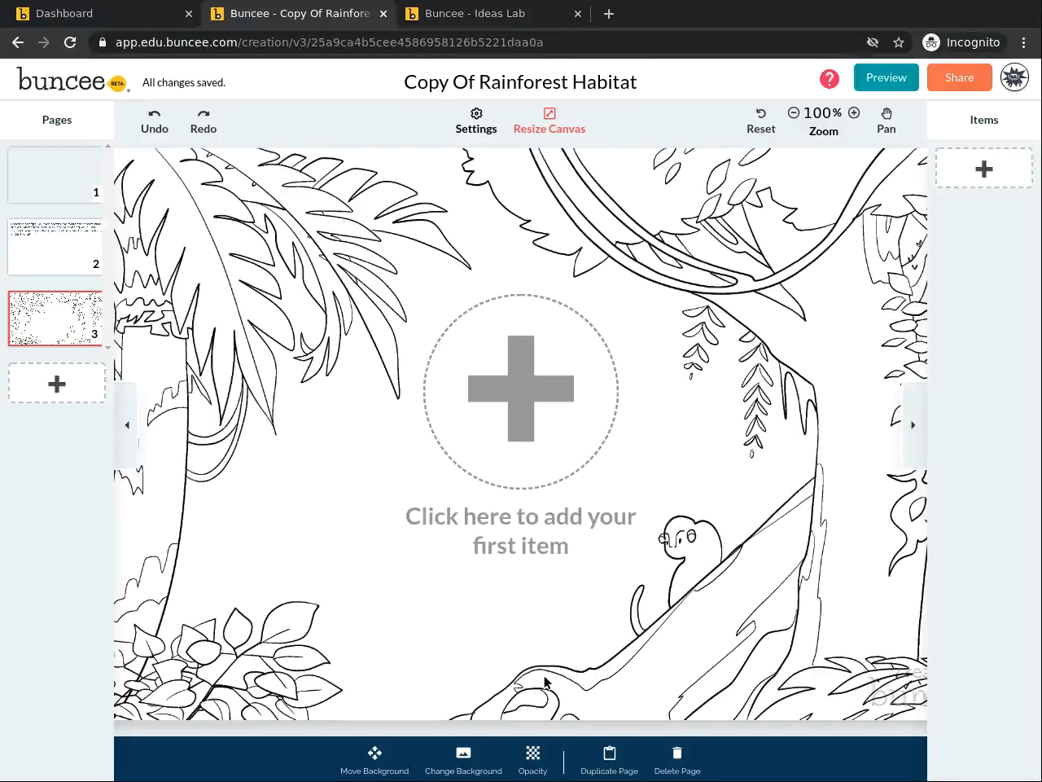Share the Buncee
The height and width of the screenshot is (782, 1042).
coord(960,77)
